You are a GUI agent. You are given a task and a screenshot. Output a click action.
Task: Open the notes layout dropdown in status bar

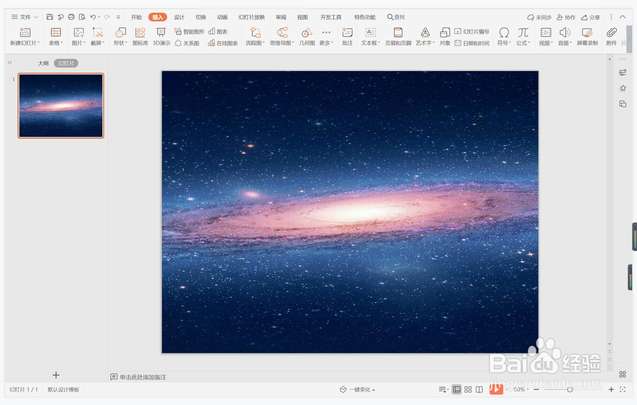point(444,389)
